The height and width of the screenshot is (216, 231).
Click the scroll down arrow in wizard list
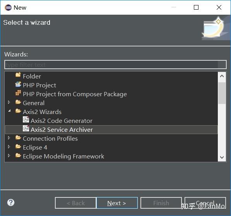[x=222, y=157]
